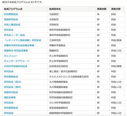
Task: Click 科技 cell in 補助金事業 row
Action: [x=117, y=97]
